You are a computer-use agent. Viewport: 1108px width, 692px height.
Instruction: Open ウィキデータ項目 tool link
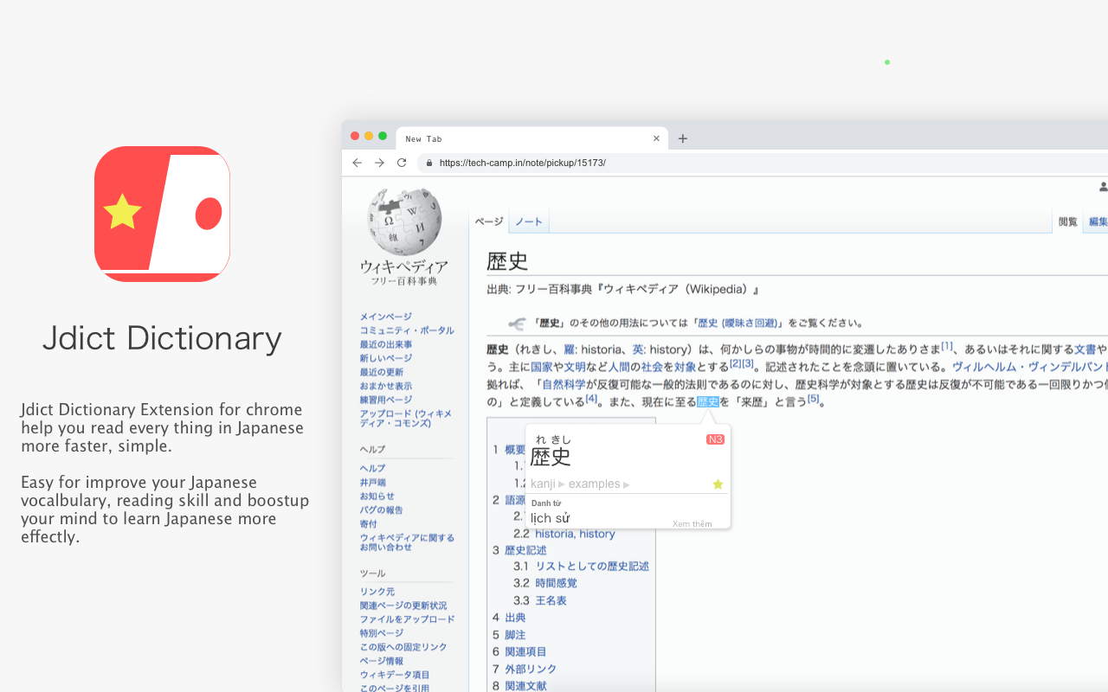click(395, 675)
